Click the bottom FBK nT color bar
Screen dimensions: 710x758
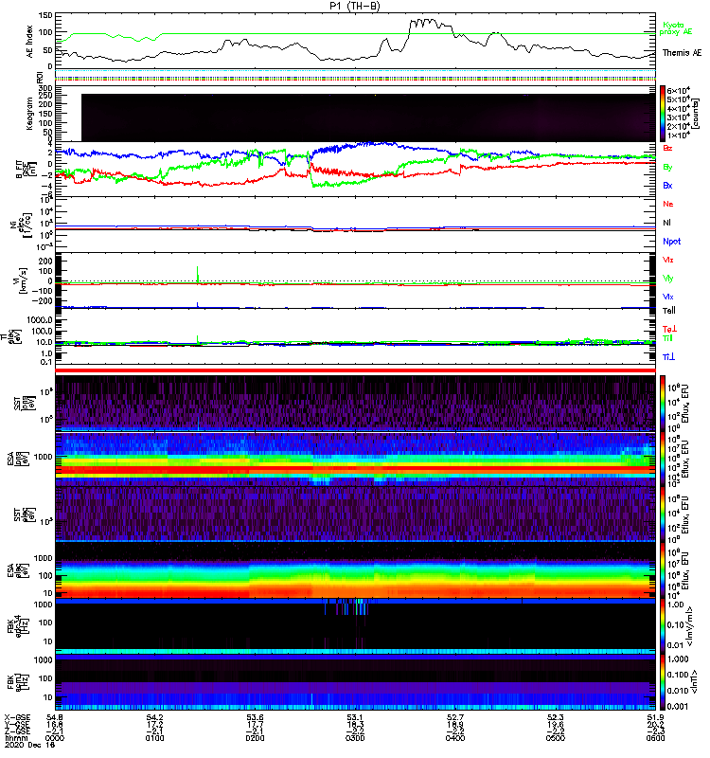pos(664,682)
